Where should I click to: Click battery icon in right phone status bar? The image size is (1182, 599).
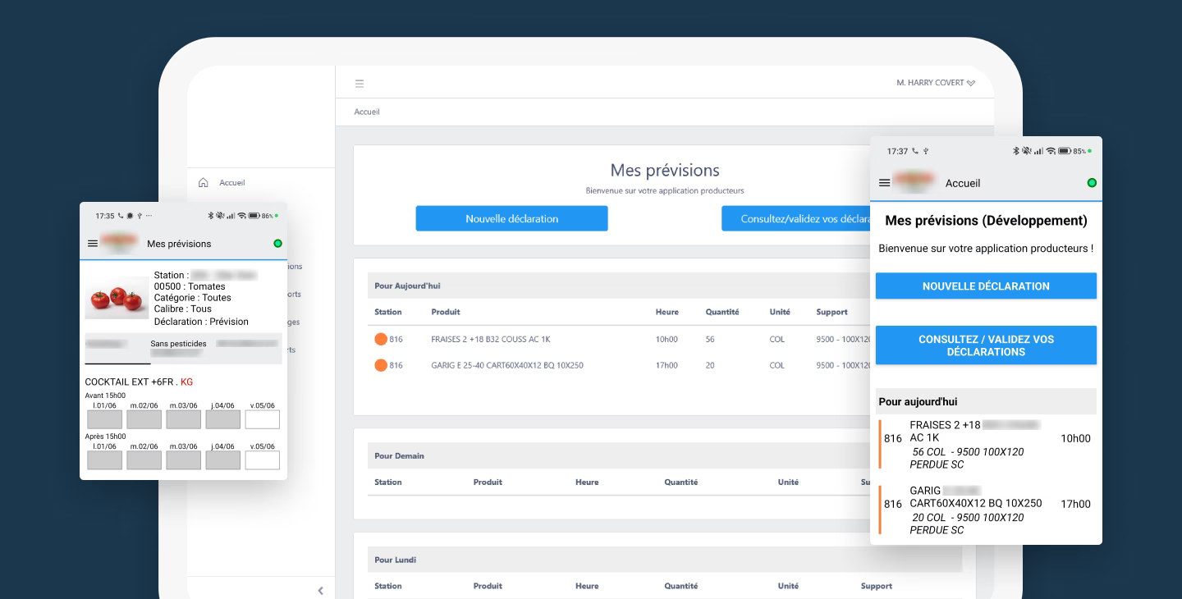[x=1064, y=151]
